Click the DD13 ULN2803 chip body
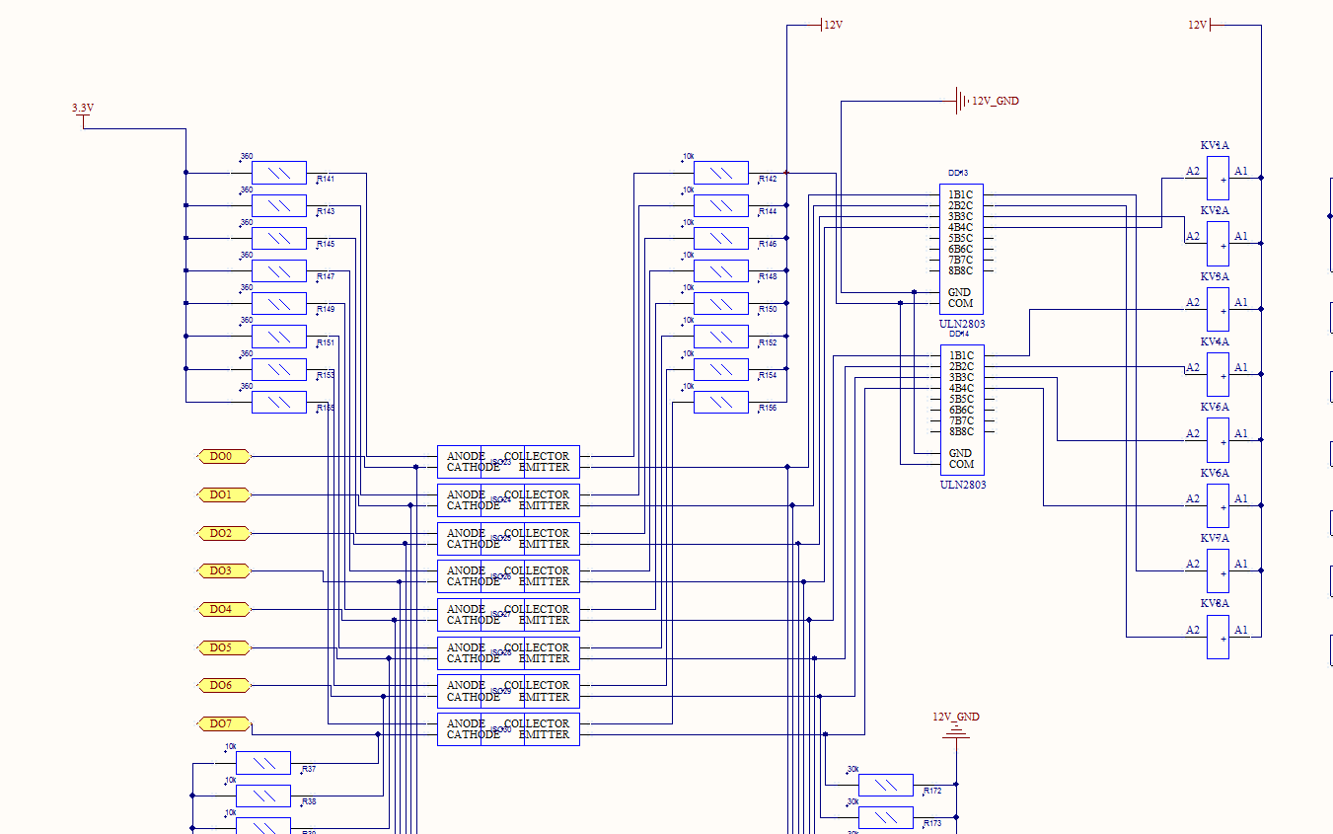 tap(961, 250)
